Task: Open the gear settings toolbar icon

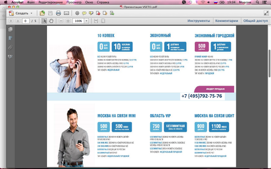Action: [77, 13]
